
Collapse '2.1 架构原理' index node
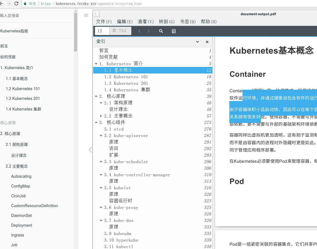[101, 103]
